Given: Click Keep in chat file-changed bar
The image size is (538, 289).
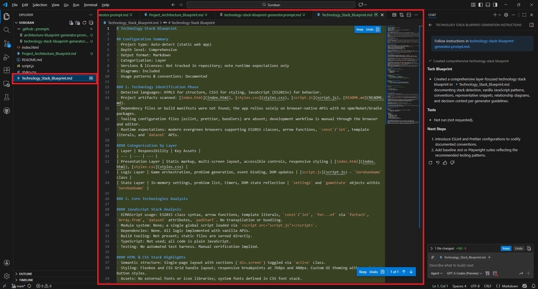Looking at the screenshot, I should pos(506,248).
